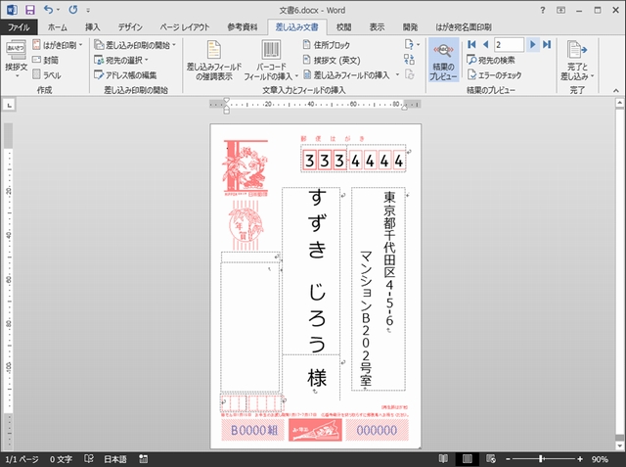Screen dimensions: 626x467
Task: Open the はがき印刷 dropdown arrow
Action: point(80,45)
